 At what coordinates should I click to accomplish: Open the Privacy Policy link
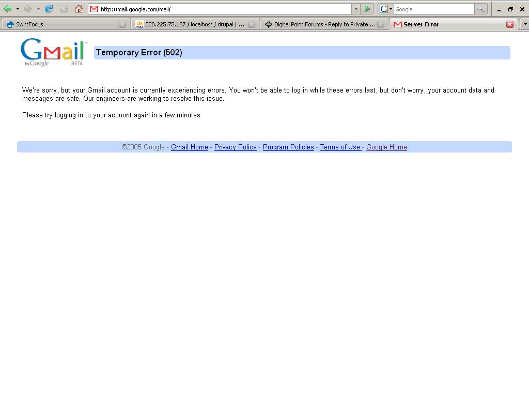pyautogui.click(x=235, y=147)
